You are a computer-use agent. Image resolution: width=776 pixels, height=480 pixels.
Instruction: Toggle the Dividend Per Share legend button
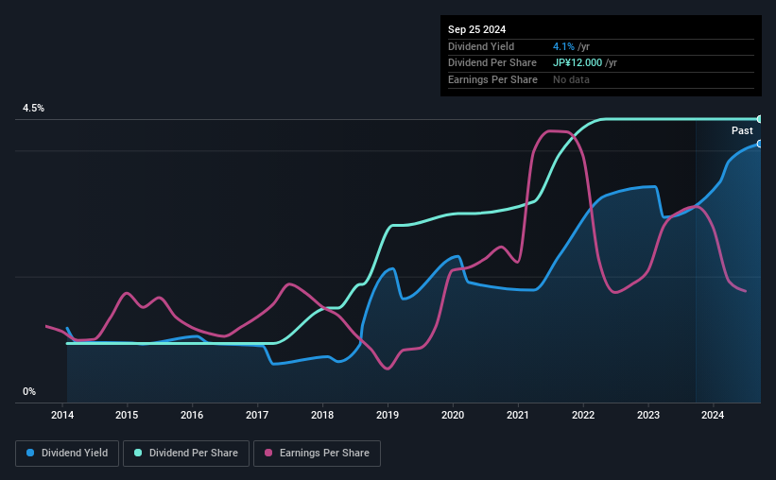click(x=186, y=454)
